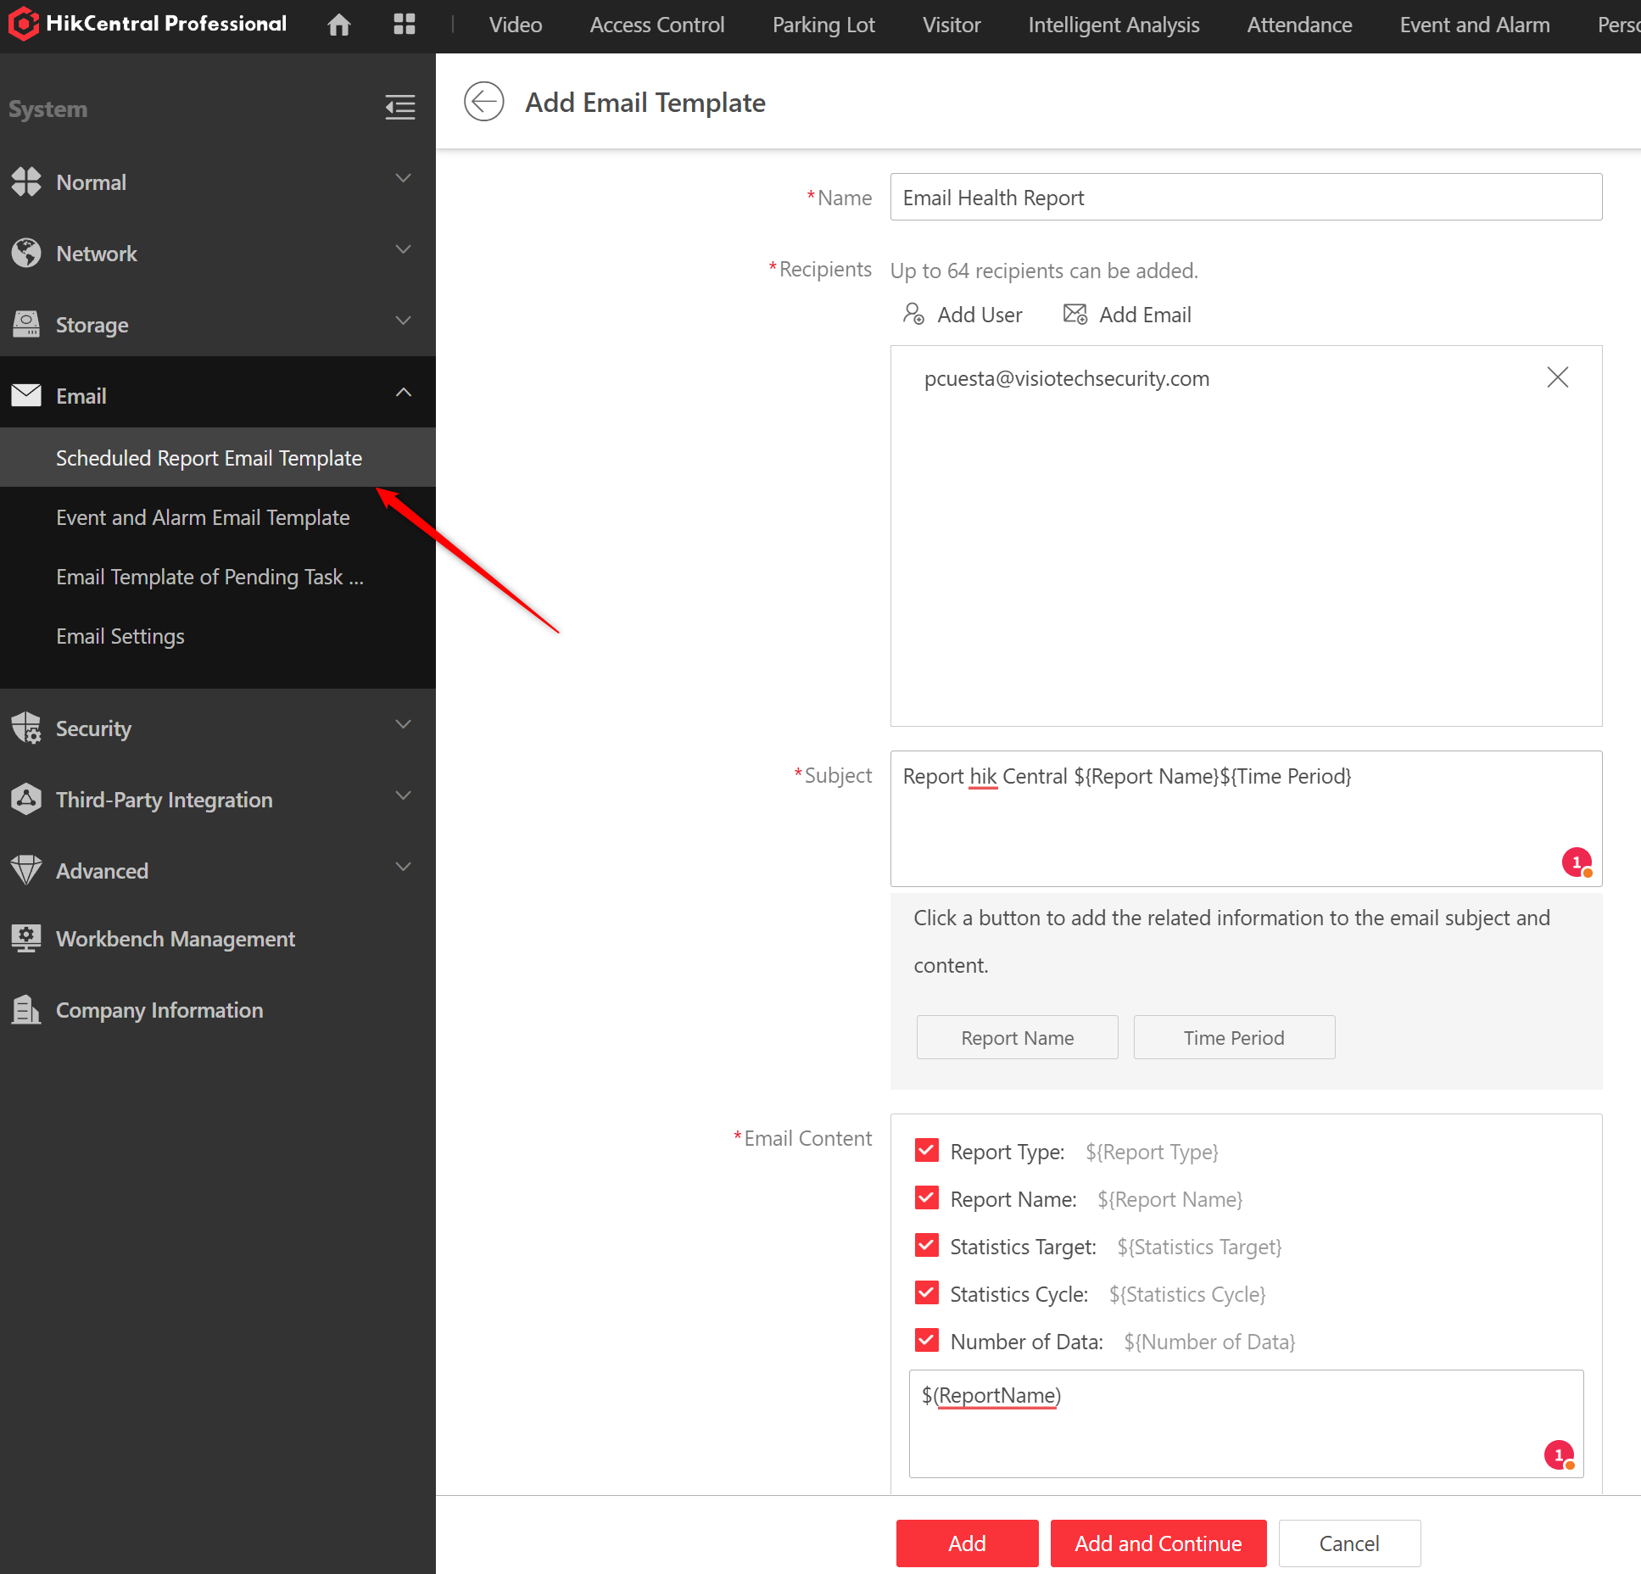Open the Video tab
The width and height of the screenshot is (1641, 1574).
[516, 25]
